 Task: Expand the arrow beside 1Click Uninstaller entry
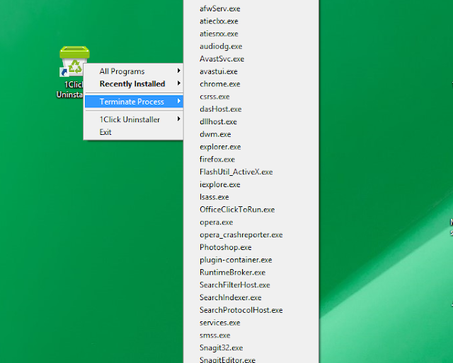[179, 119]
